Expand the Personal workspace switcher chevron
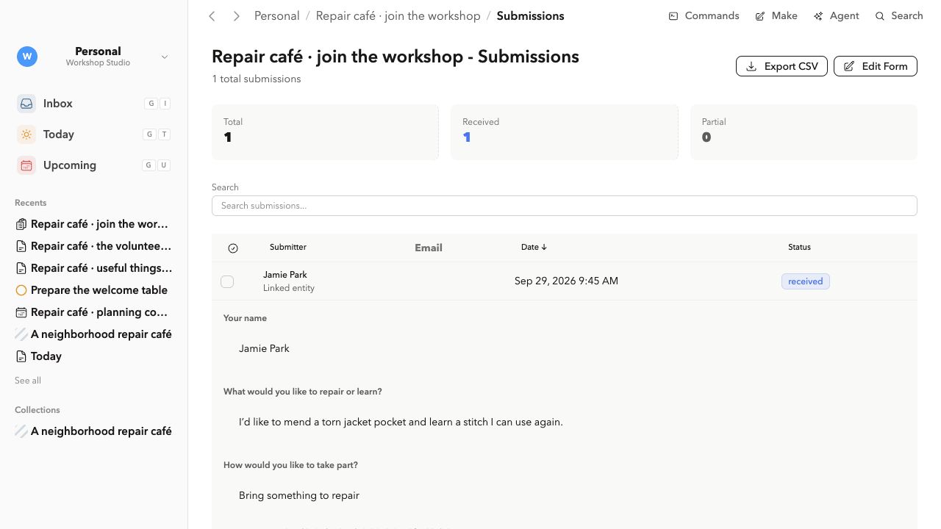This screenshot has height=529, width=941. [165, 57]
